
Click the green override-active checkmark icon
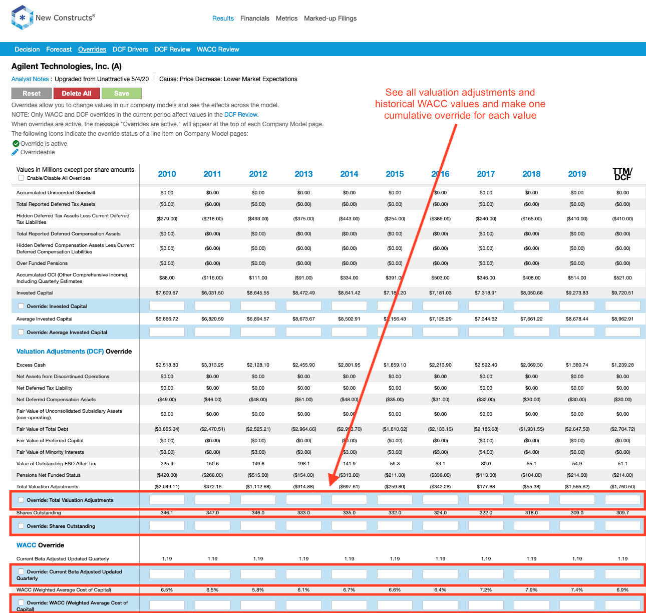coord(16,144)
